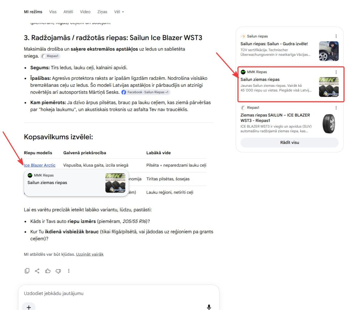This screenshot has height=310, width=363.
Task: Click the tire image thumbnail in Riepas1 card
Action: 329,123
